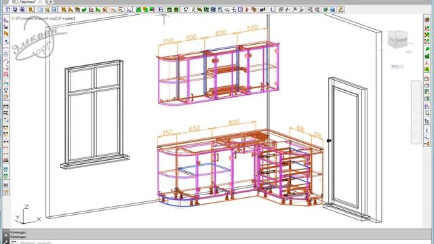Select the pink Hatch tool in left toolbar
The height and width of the screenshot is (244, 434).
pos(6,74)
